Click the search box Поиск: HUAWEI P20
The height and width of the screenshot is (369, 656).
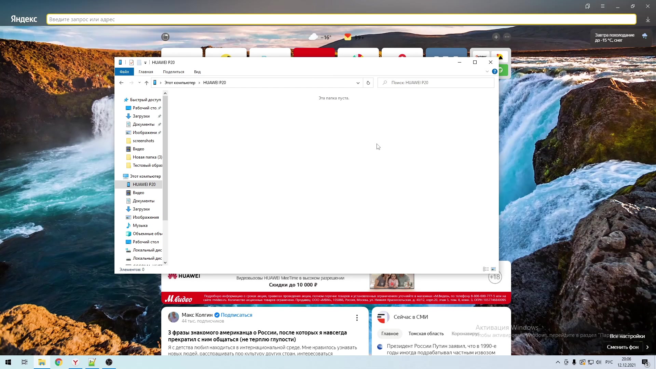[436, 83]
